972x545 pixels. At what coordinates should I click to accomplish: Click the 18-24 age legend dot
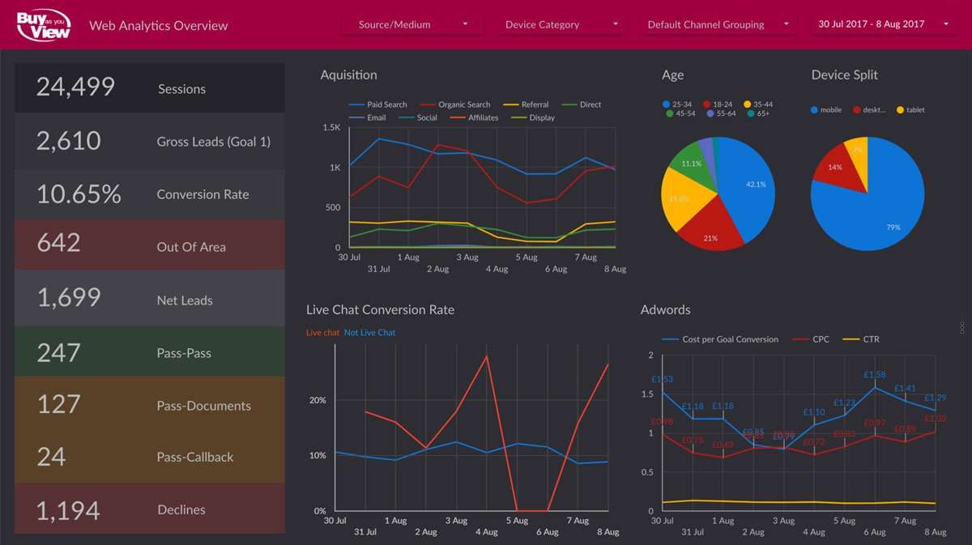706,104
